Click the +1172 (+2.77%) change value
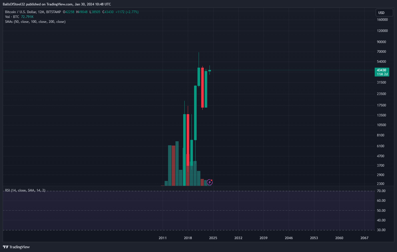The width and height of the screenshot is (397, 252). (x=127, y=12)
